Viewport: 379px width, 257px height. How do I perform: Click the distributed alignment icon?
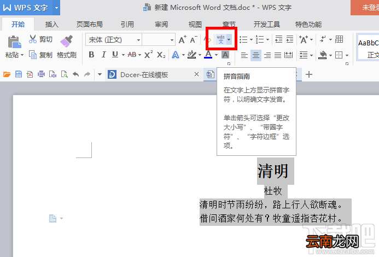coord(289,55)
